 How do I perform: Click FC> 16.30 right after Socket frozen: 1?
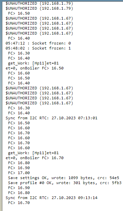coord(19,53)
